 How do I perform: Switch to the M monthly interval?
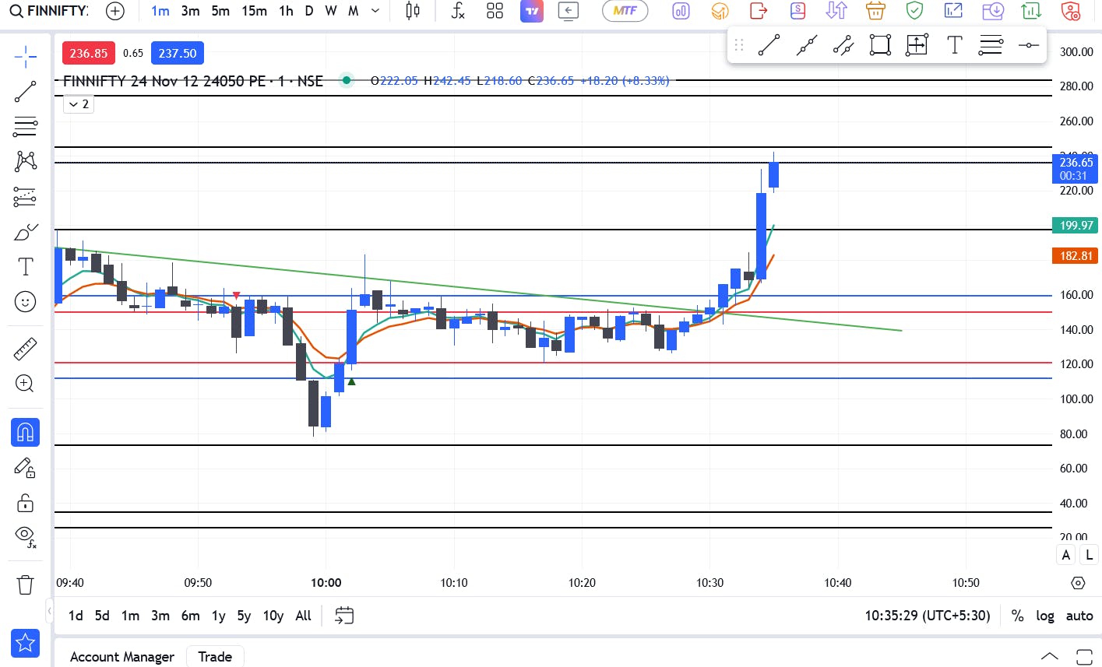pos(354,11)
